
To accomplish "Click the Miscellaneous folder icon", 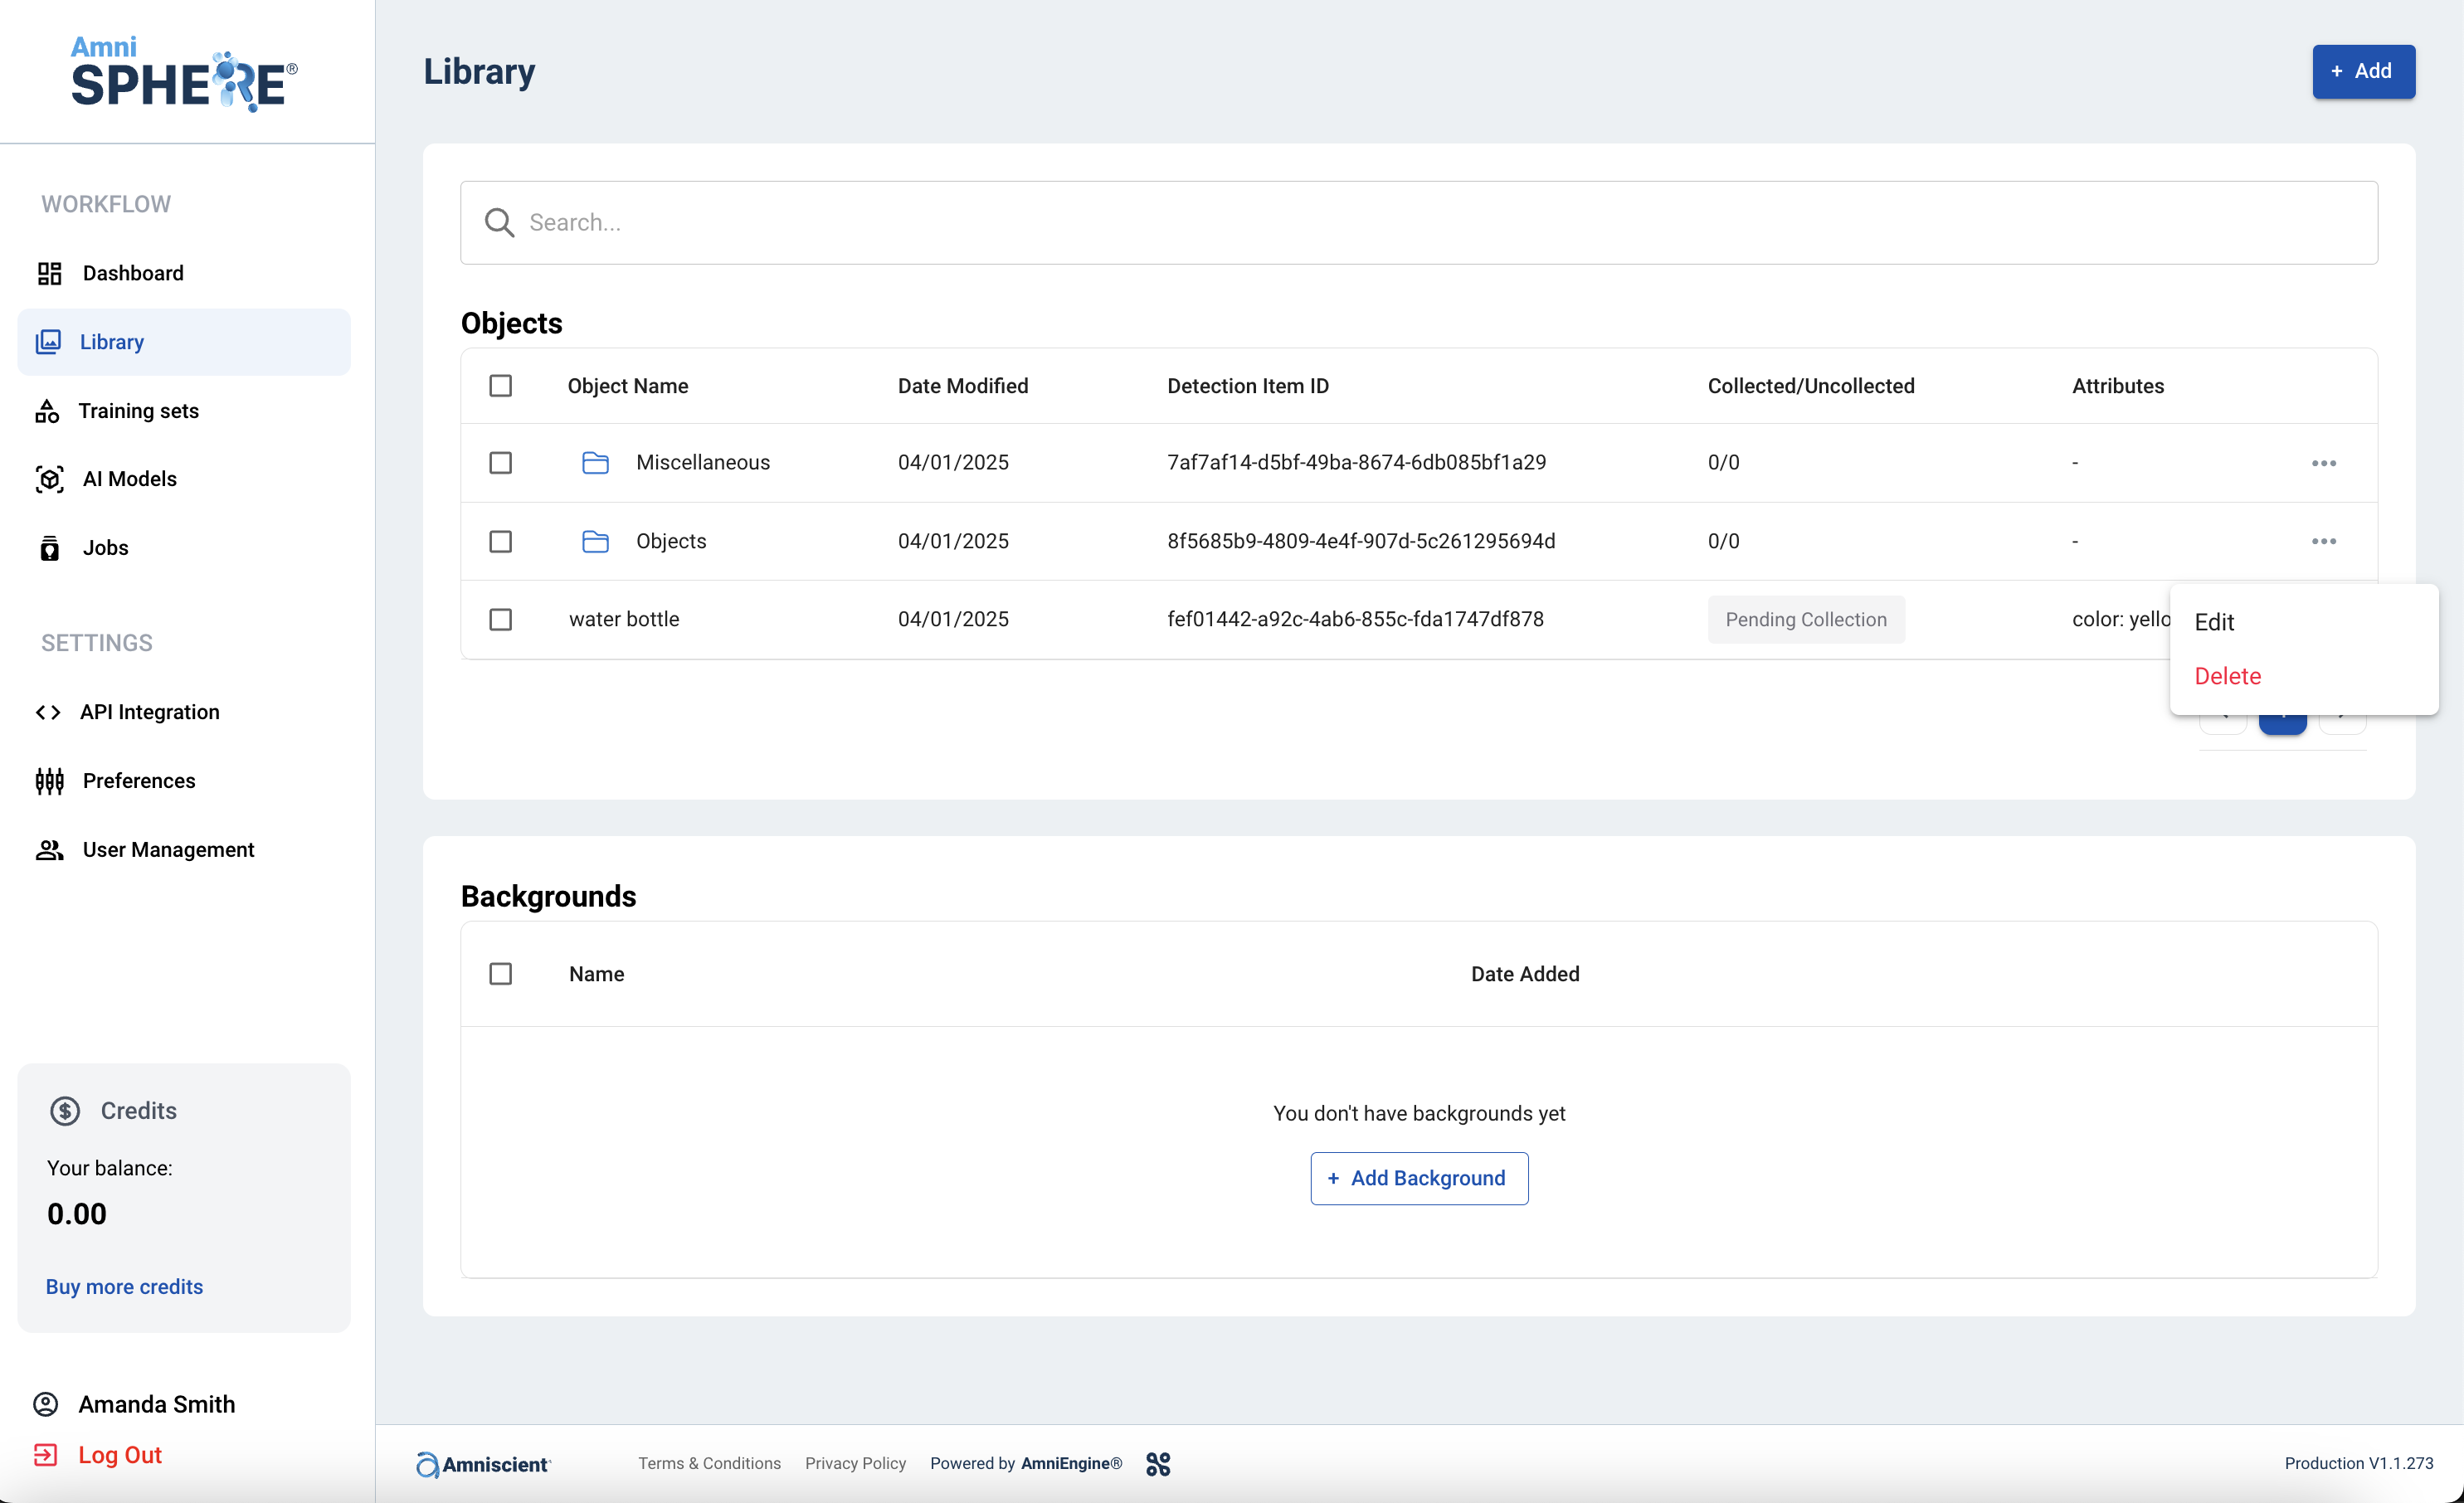I will (x=595, y=462).
